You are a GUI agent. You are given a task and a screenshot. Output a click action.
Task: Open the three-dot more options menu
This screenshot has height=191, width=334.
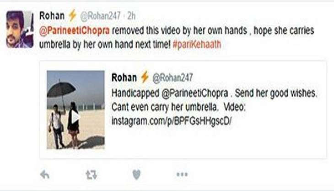click(x=183, y=175)
